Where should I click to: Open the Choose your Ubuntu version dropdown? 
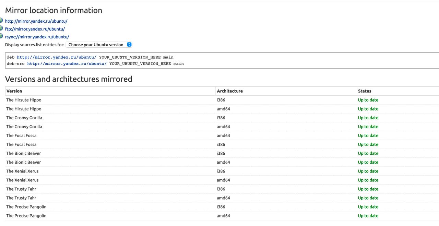pos(99,45)
